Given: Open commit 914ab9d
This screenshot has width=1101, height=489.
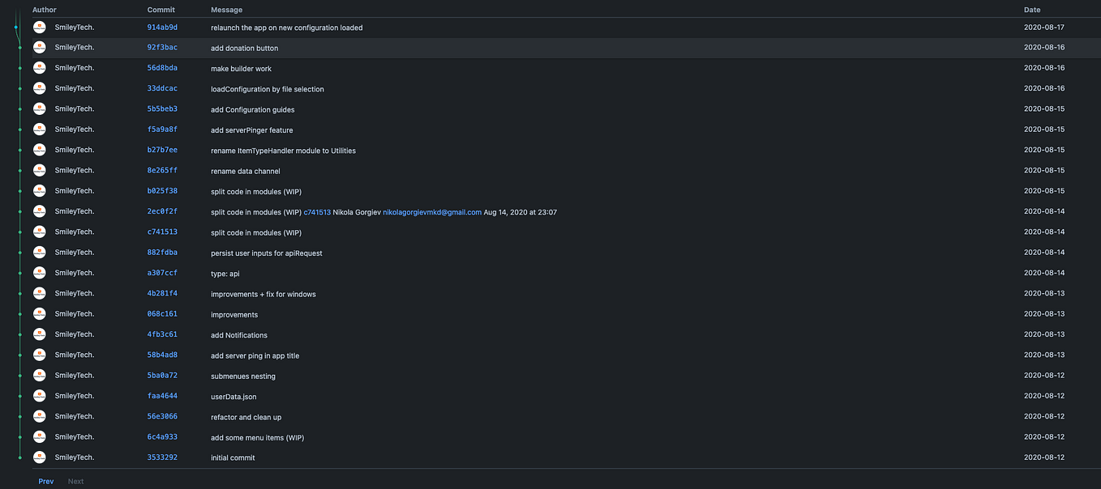Looking at the screenshot, I should [x=162, y=27].
